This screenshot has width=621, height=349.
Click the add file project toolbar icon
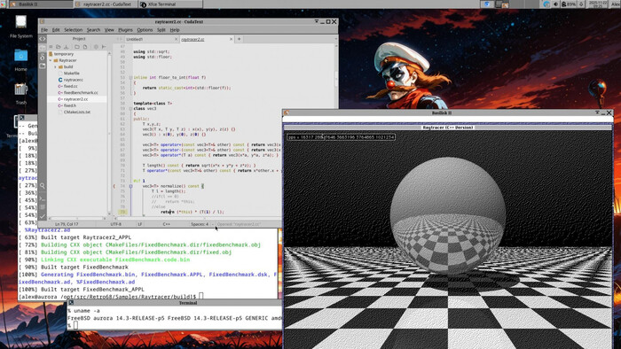85,47
